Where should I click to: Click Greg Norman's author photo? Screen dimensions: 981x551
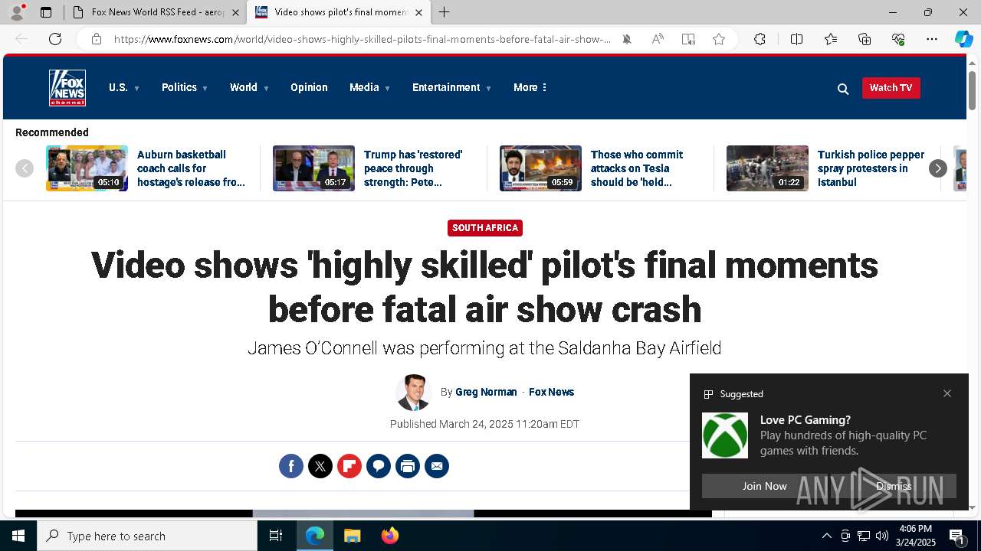(413, 393)
